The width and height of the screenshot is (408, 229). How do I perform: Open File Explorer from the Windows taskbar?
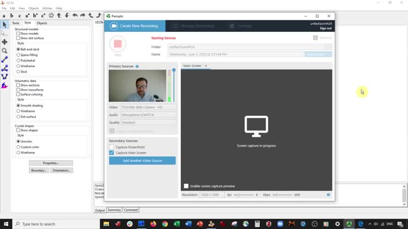click(106, 224)
